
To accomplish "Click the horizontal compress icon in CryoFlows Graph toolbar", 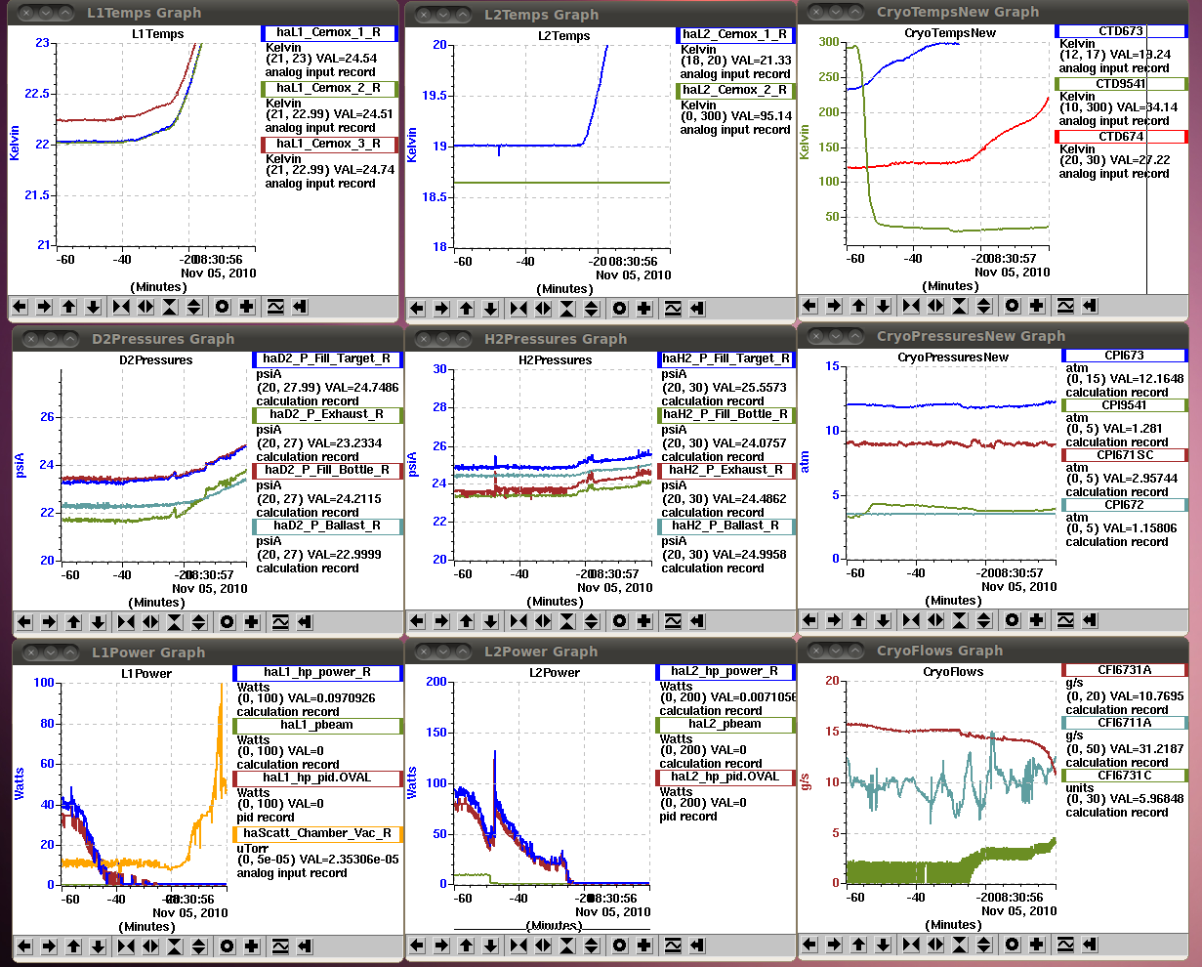I will tap(911, 945).
